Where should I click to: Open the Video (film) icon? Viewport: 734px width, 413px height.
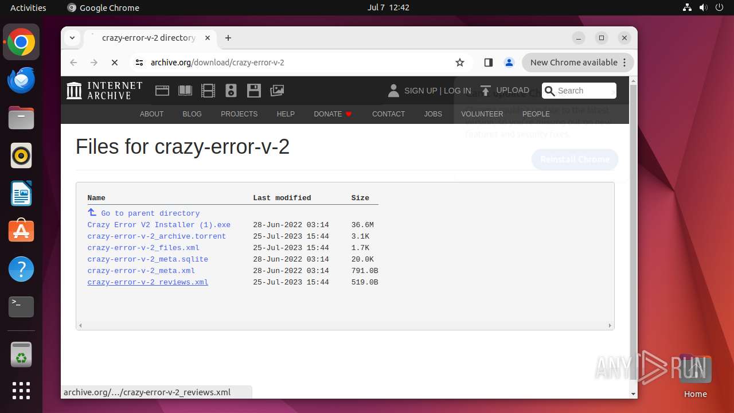point(208,90)
